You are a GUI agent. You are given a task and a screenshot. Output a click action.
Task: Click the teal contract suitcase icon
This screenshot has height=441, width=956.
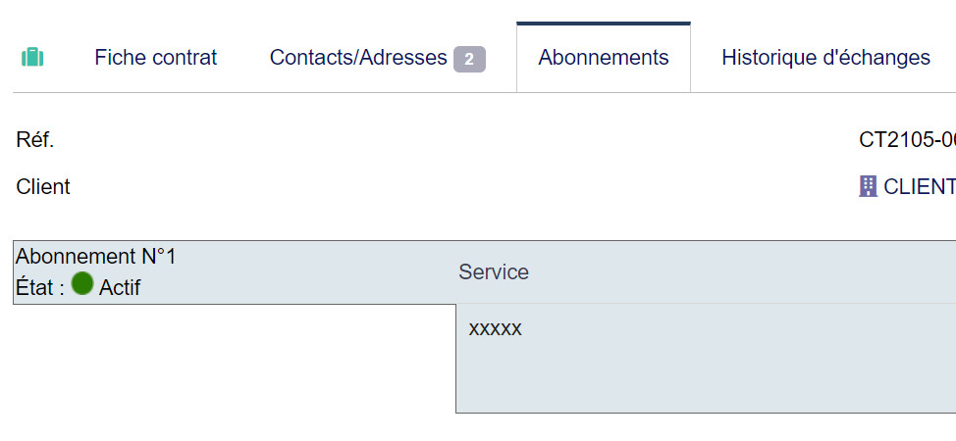coord(32,58)
